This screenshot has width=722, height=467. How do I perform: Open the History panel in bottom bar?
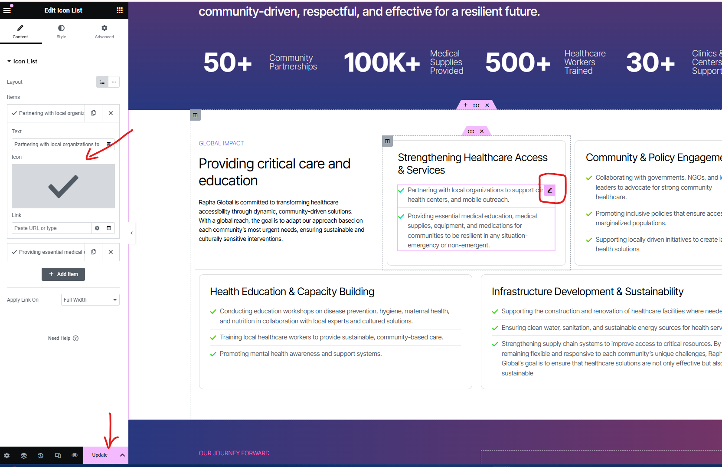(x=41, y=455)
